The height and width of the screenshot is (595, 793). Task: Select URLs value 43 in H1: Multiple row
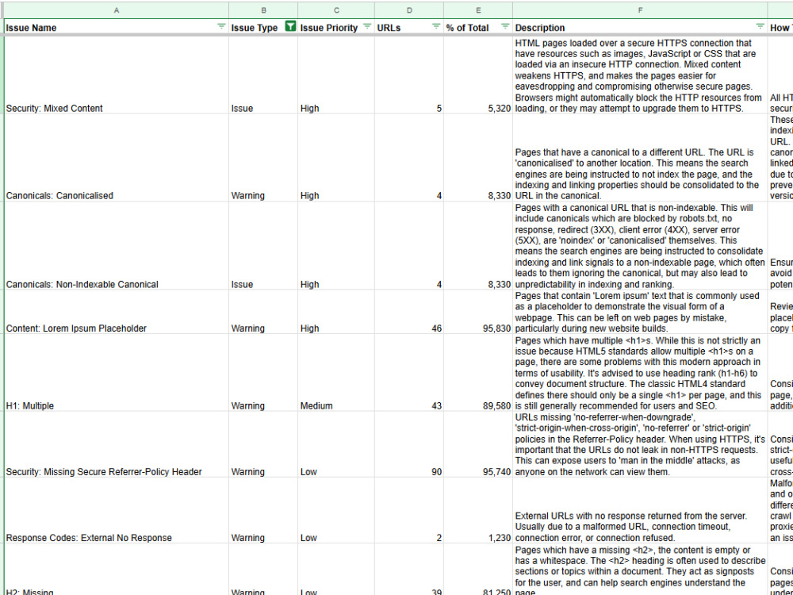pyautogui.click(x=409, y=373)
